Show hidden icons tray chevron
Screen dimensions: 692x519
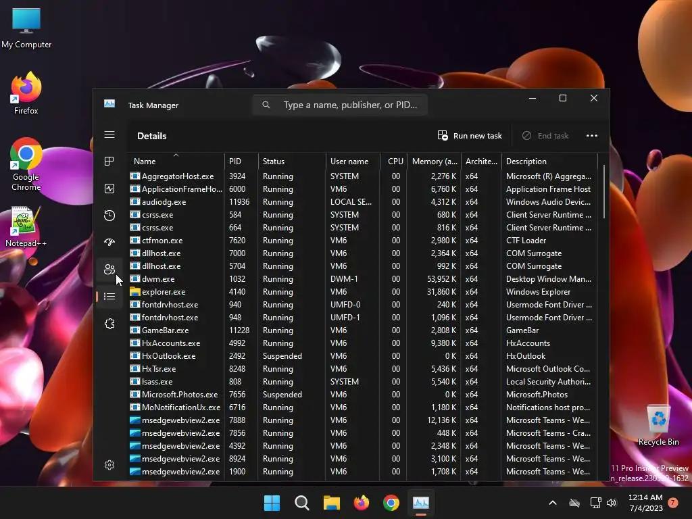[x=553, y=503]
